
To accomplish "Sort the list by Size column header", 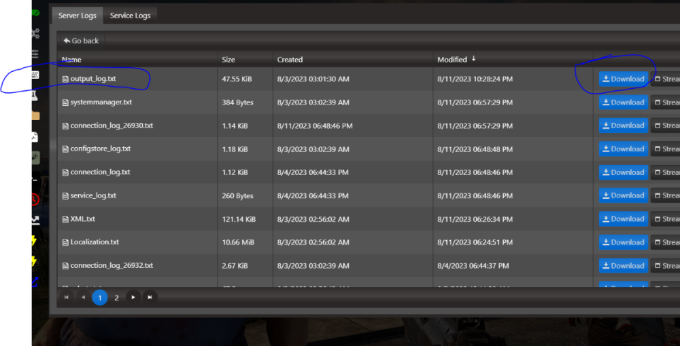I will [x=228, y=60].
